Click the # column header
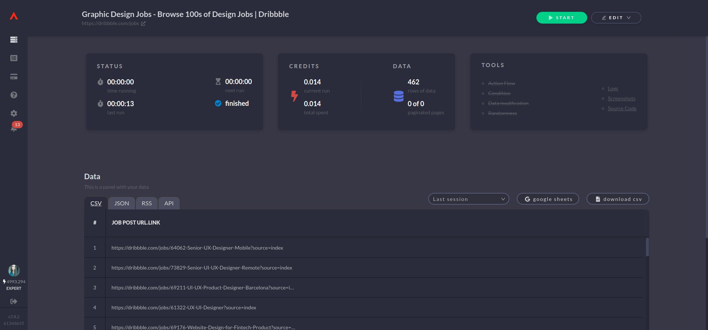The width and height of the screenshot is (708, 330). point(95,223)
